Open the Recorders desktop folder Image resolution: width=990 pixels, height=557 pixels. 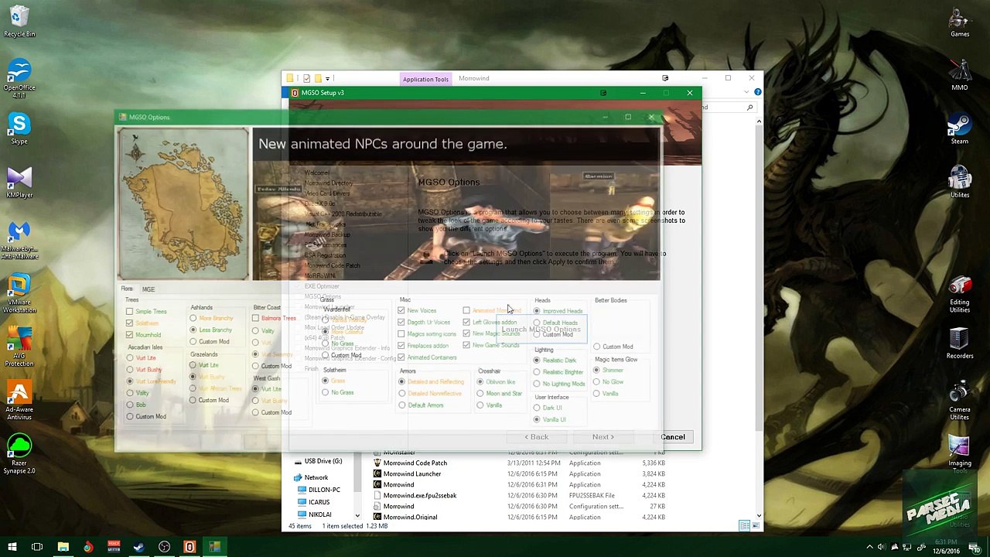[960, 344]
